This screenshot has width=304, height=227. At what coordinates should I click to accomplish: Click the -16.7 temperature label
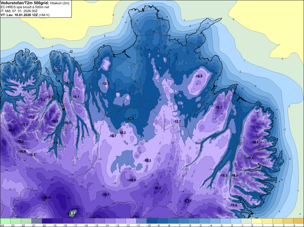[x=219, y=107]
